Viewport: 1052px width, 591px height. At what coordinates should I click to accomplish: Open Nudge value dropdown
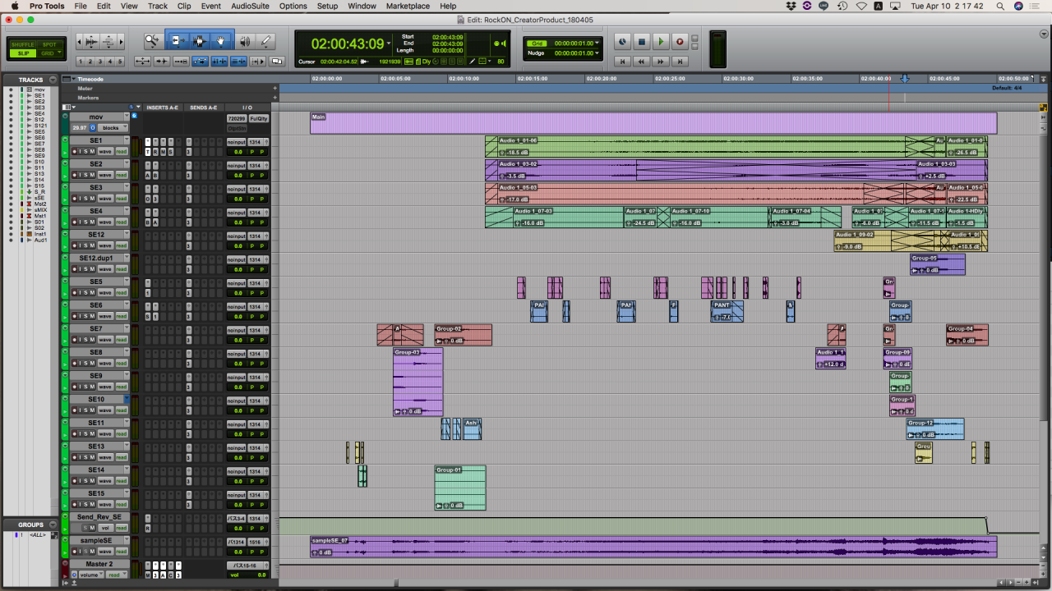click(598, 53)
